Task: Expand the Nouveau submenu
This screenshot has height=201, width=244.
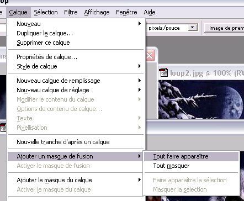Action: pyautogui.click(x=76, y=24)
